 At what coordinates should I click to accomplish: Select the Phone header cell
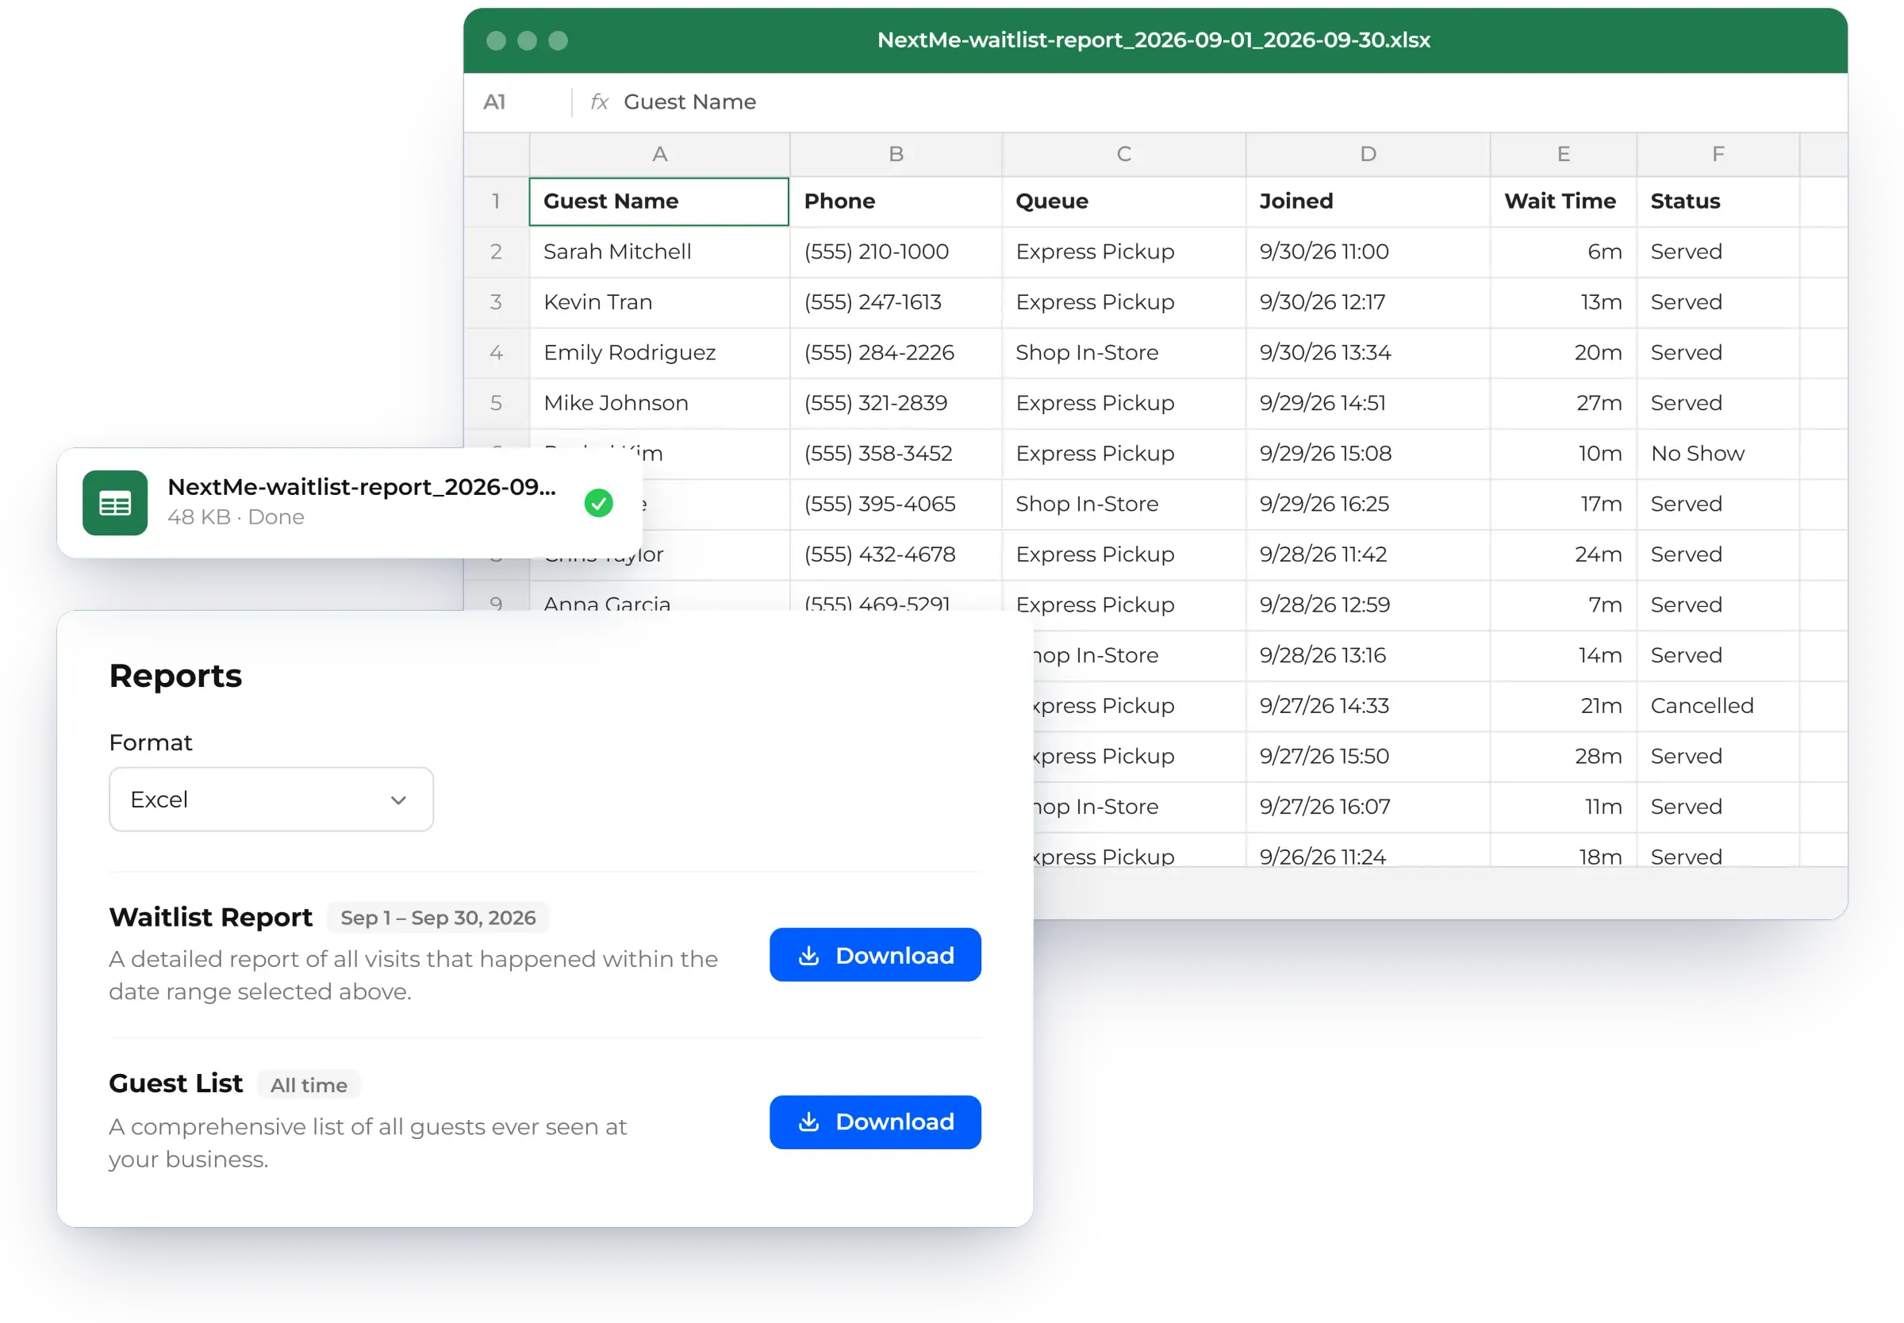[x=895, y=201]
